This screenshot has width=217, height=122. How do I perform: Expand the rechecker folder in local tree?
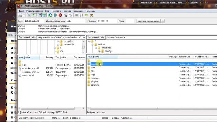(x=58, y=41)
